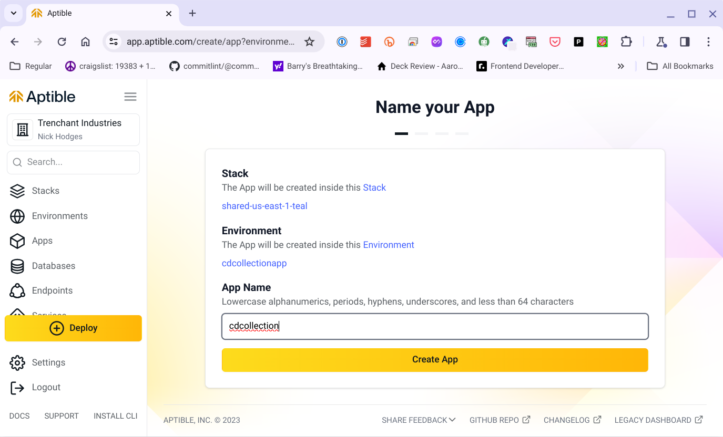
Task: Open the Frontend Developer bookmark
Action: point(521,66)
